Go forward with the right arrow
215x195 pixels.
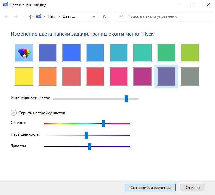[x=16, y=16]
